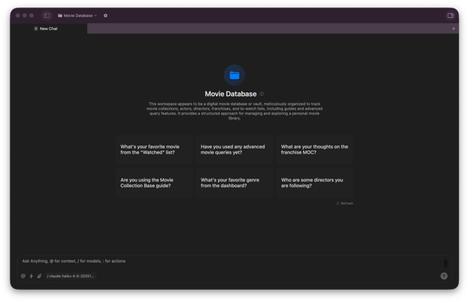Select the favorite genre from dashboard suggestion

coord(234,183)
